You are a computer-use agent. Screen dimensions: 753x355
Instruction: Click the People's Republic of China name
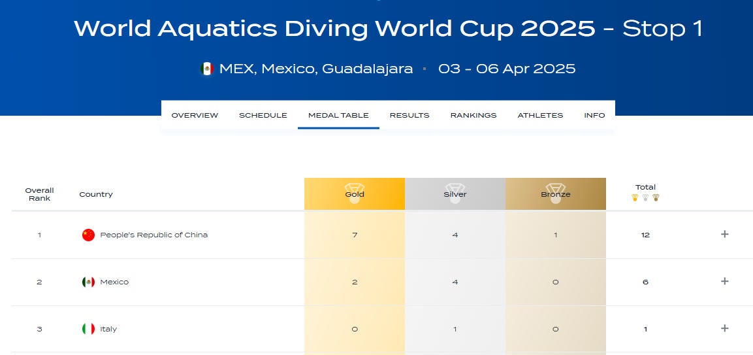(153, 235)
